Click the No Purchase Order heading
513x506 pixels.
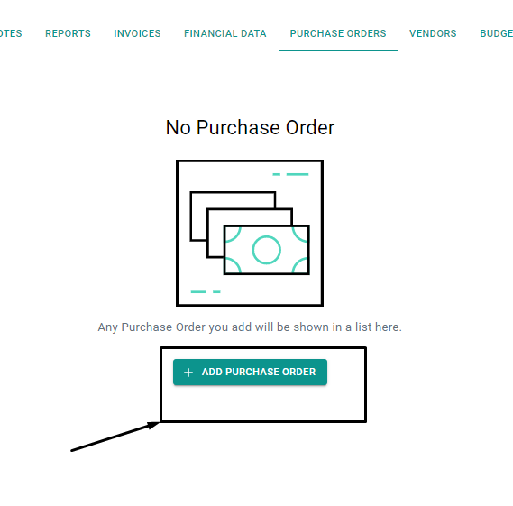click(x=250, y=127)
